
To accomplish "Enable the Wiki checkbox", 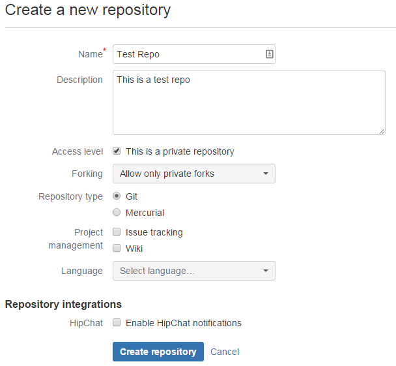I will (x=117, y=249).
